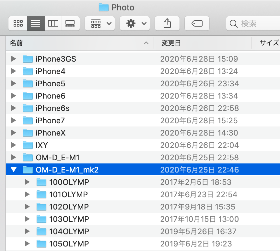Click the name text iPhone6s
Screen dimensions: 280x251
[x=52, y=108]
